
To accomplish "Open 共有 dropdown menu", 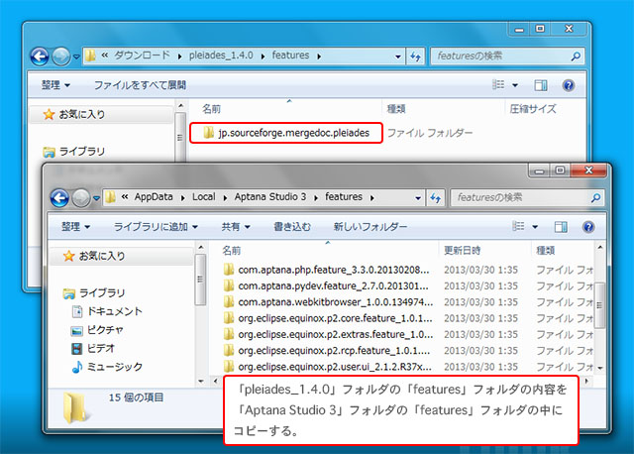I will pos(236,227).
